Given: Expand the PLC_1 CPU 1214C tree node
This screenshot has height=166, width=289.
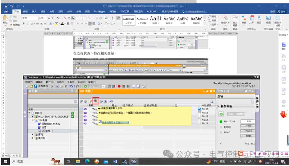Looking at the screenshot, I should coord(33,116).
